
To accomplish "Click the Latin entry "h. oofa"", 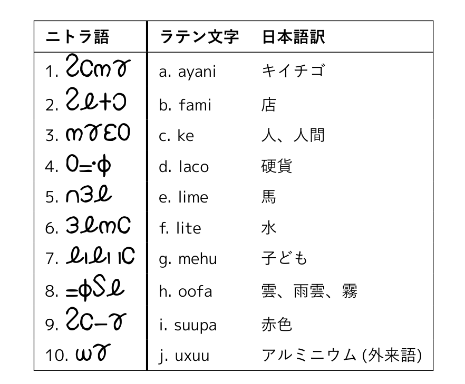I will coord(185,291).
